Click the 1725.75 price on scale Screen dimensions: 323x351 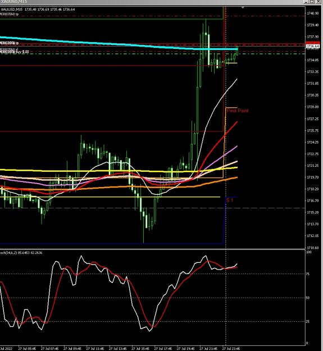312,130
